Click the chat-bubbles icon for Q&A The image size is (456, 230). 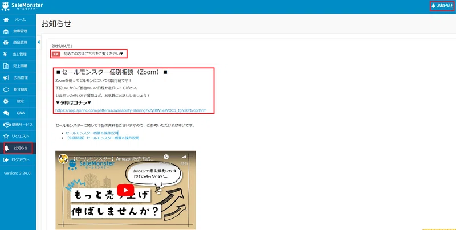[6, 113]
